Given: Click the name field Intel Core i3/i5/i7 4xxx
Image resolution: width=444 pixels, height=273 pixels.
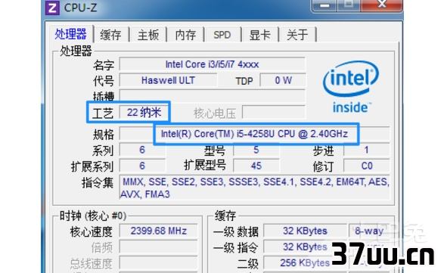Looking at the screenshot, I should [212, 64].
